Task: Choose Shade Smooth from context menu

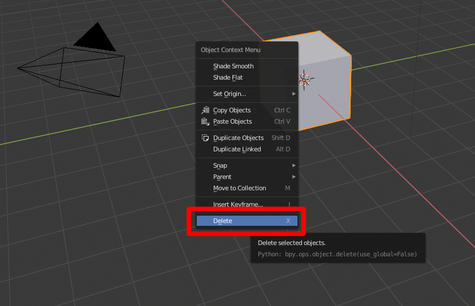Action: [x=247, y=66]
